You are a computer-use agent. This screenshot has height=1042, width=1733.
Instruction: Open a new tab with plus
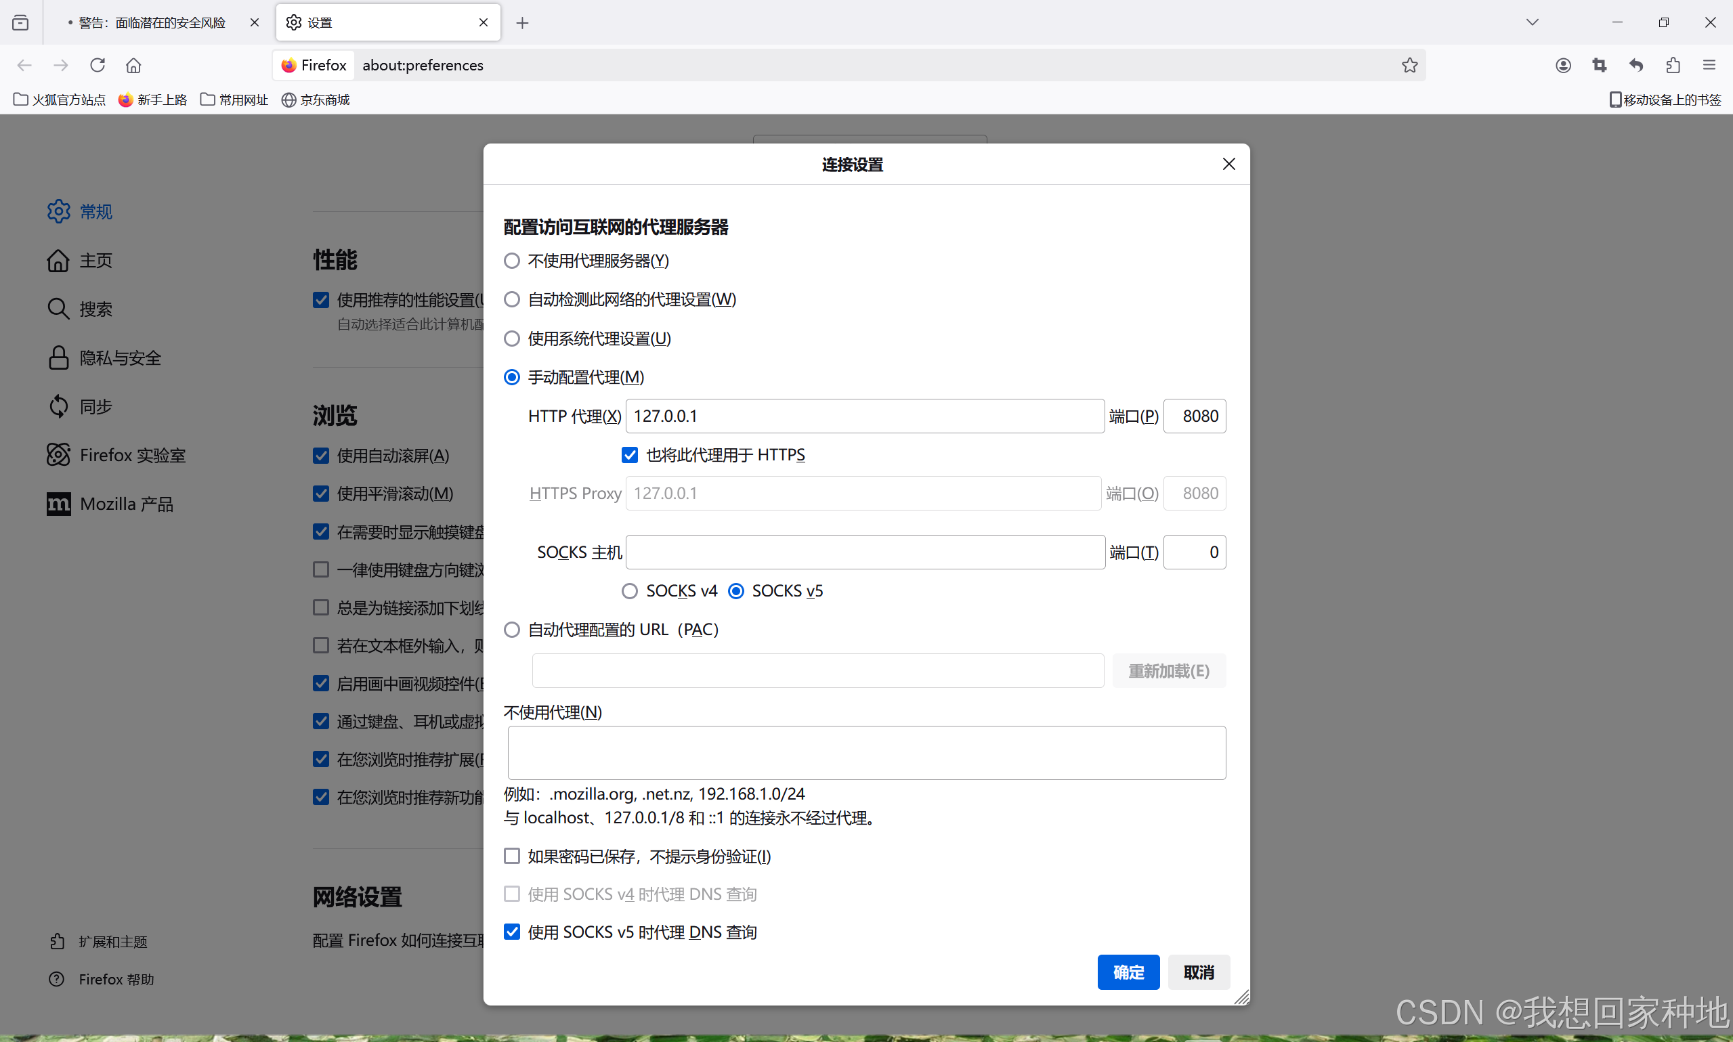pos(522,23)
